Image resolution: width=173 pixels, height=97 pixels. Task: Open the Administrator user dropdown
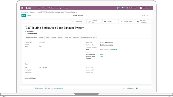click(x=147, y=8)
